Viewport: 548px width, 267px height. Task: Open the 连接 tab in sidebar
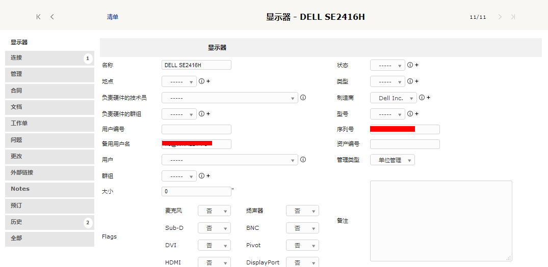(x=49, y=58)
